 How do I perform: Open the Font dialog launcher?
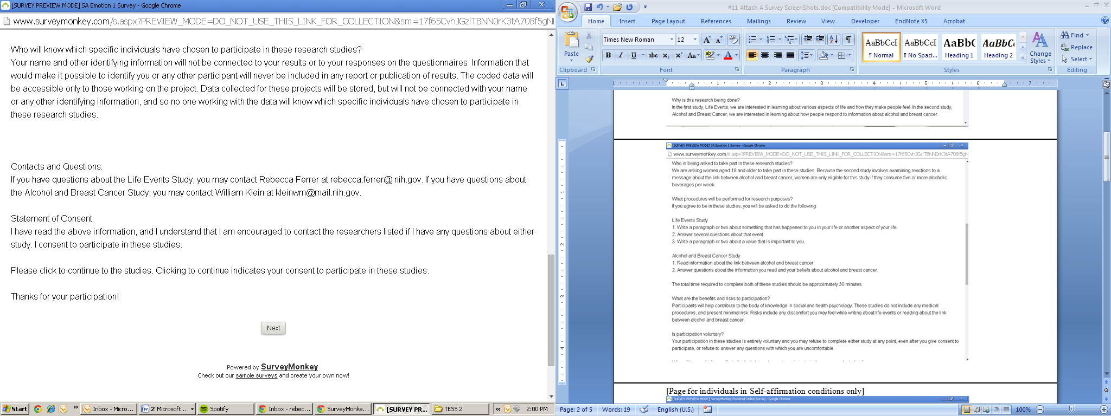pos(737,70)
